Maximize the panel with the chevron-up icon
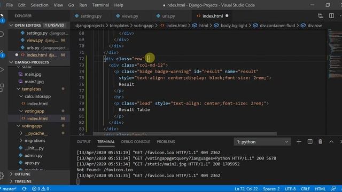342x192 pixels. [331, 142]
